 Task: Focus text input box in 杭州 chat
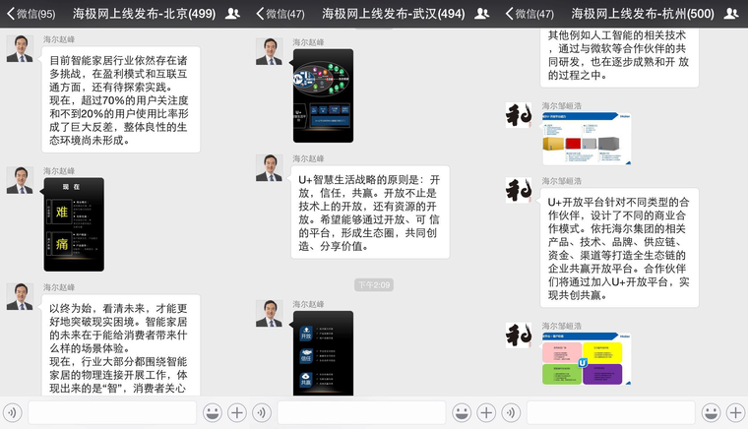tap(610, 412)
